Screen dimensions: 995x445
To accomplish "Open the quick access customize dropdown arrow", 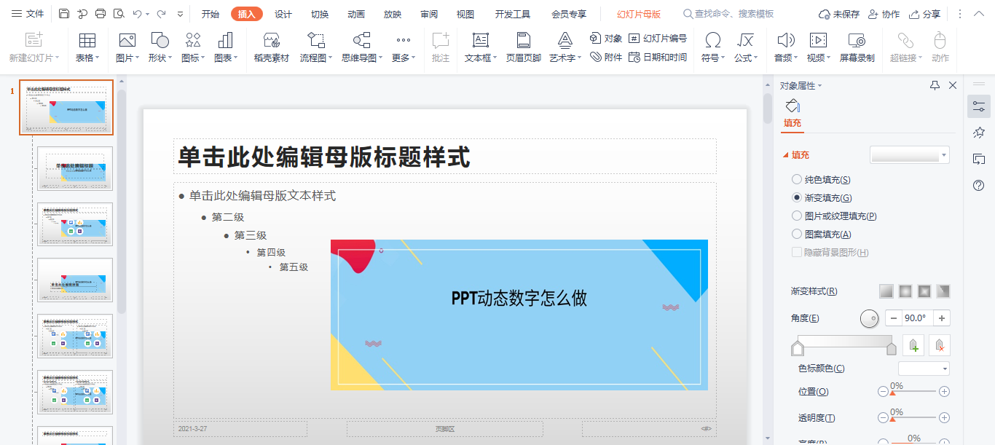I will [x=180, y=14].
